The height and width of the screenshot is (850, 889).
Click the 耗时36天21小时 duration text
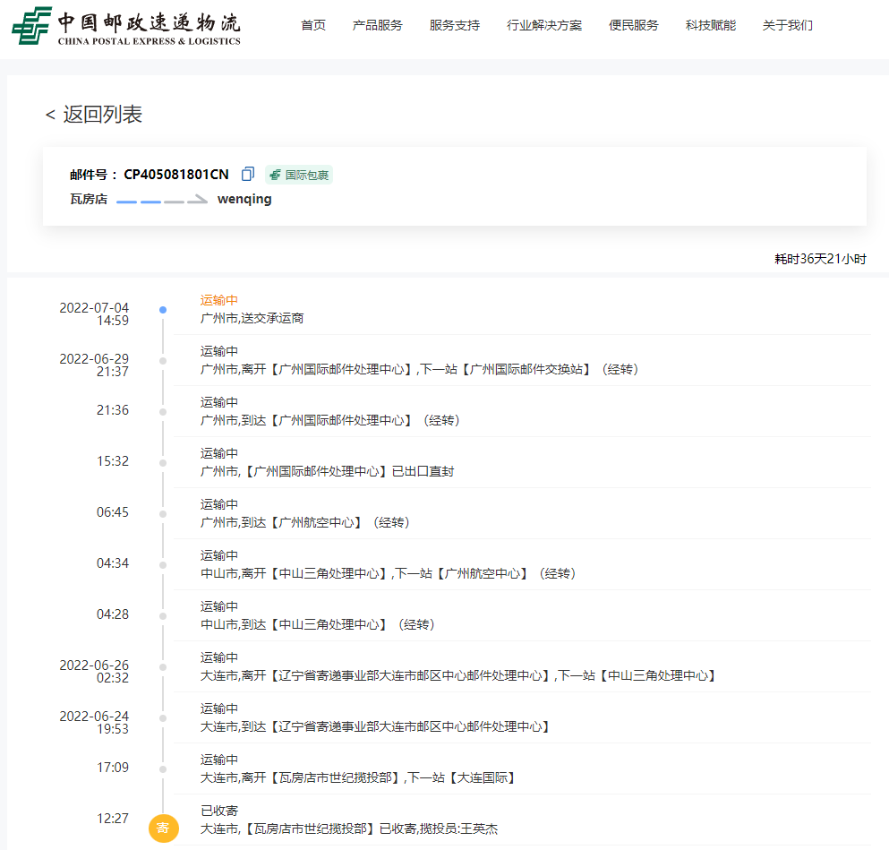(x=820, y=259)
